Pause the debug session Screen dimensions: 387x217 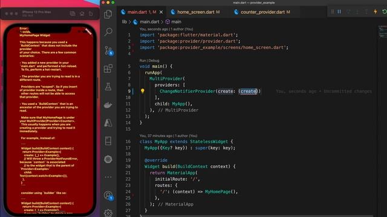339,11
